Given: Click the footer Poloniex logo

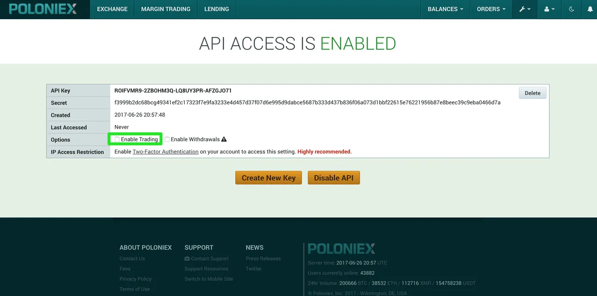Looking at the screenshot, I should pyautogui.click(x=341, y=248).
